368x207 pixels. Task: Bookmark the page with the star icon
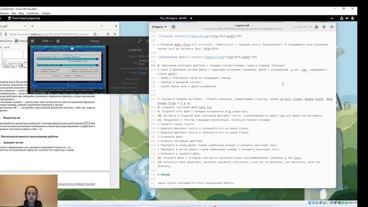click(95, 34)
